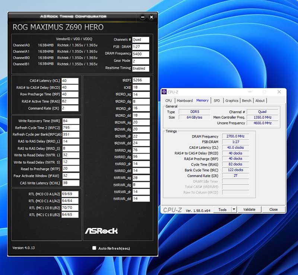This screenshot has width=298, height=275.
Task: Open the Graphics tab in CPU-Z
Action: click(x=232, y=100)
